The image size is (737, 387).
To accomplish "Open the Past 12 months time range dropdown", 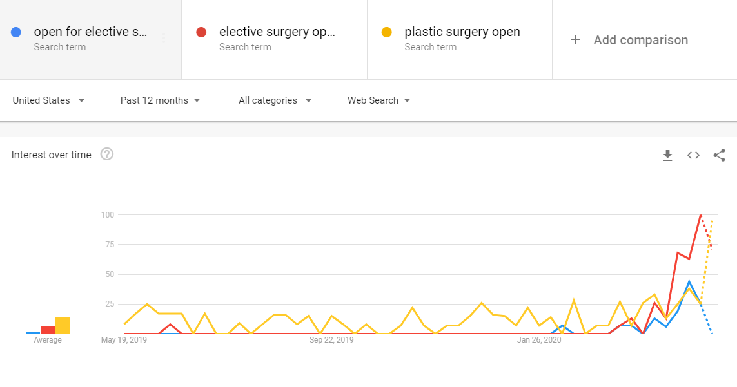I will click(x=161, y=100).
